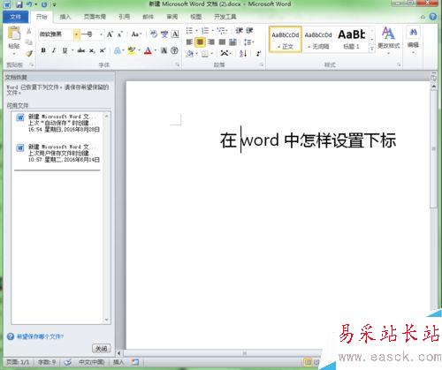This screenshot has height=370, width=442.
Task: Toggle Underline formatting
Action: pos(65,50)
